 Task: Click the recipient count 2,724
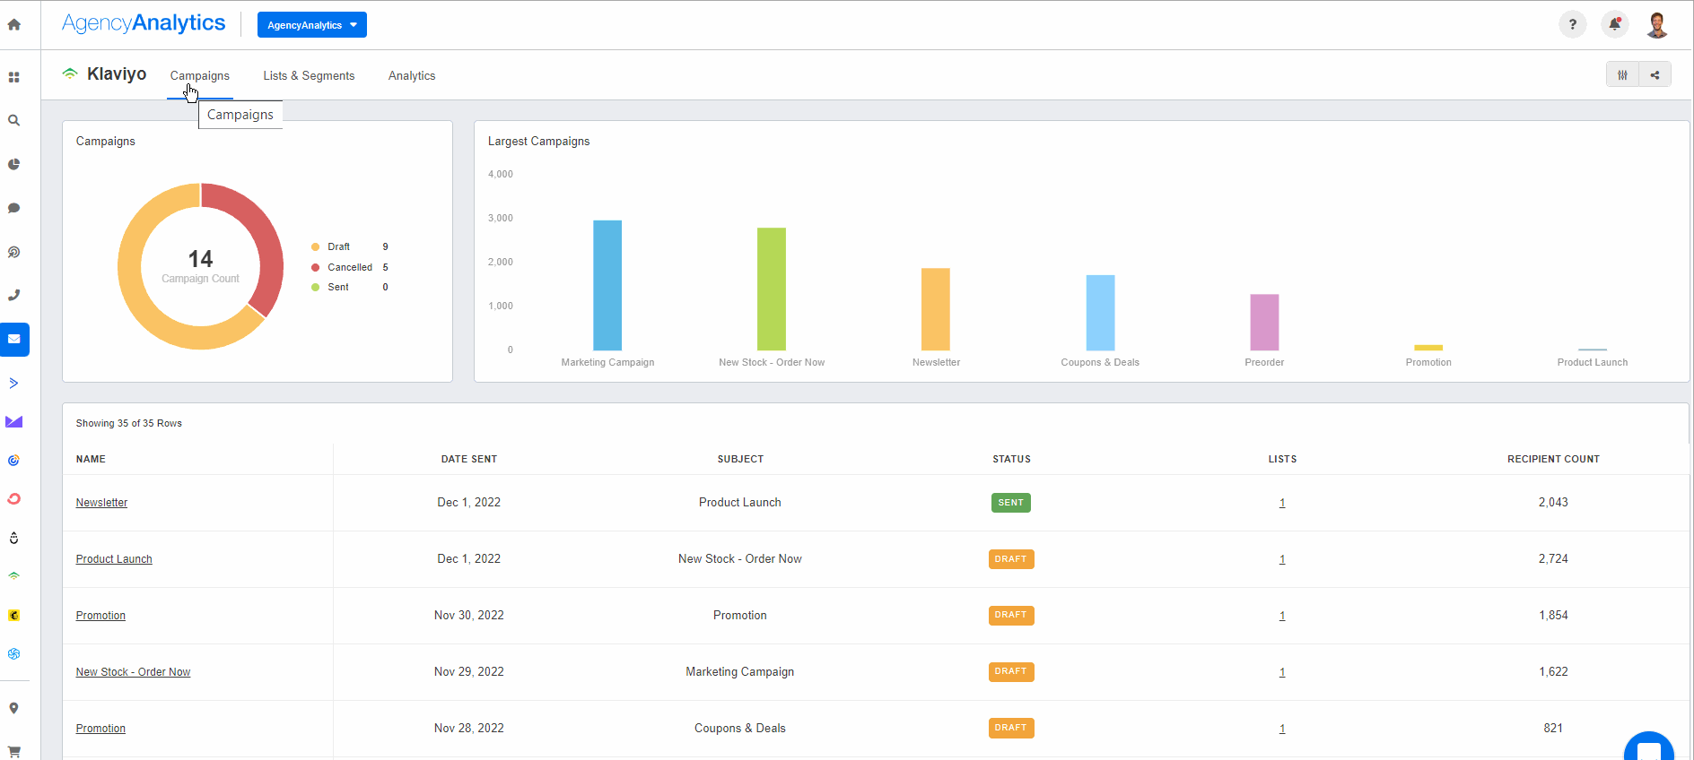[1553, 559]
